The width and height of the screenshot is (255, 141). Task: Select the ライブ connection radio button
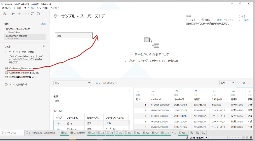(x=187, y=20)
